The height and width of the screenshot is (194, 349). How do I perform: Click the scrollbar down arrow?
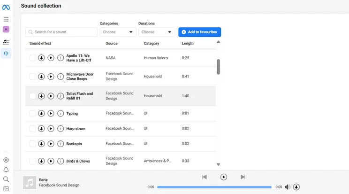coord(218,164)
